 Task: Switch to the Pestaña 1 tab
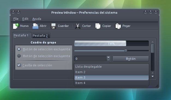(22, 35)
